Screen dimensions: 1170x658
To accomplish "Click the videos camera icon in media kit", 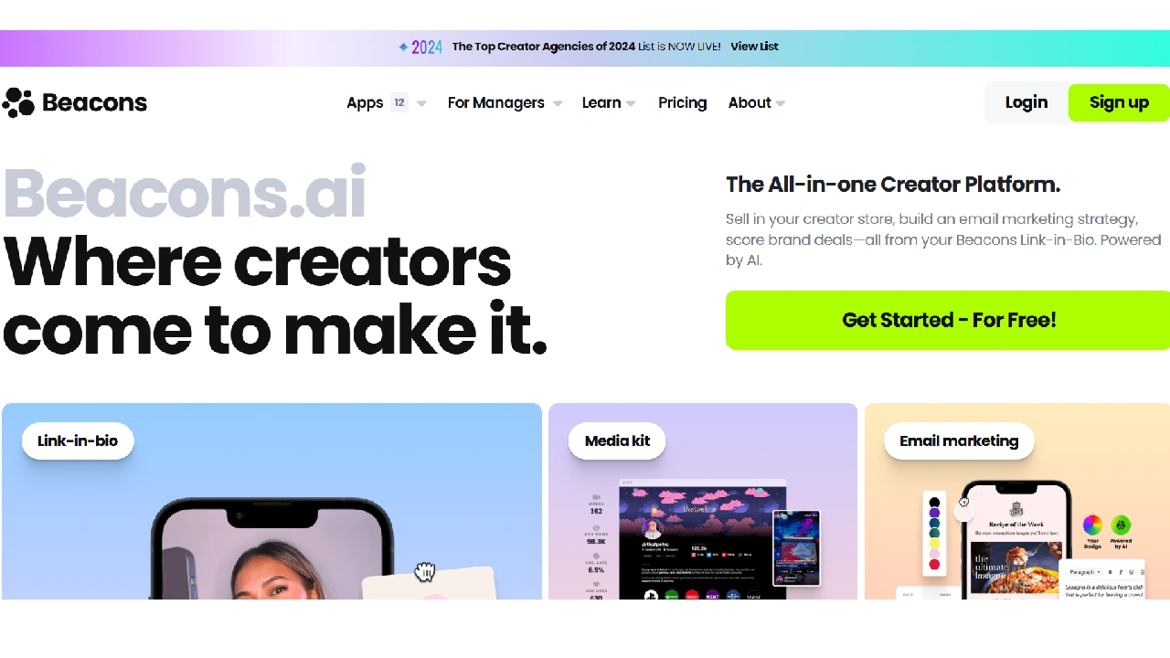I will 596,497.
